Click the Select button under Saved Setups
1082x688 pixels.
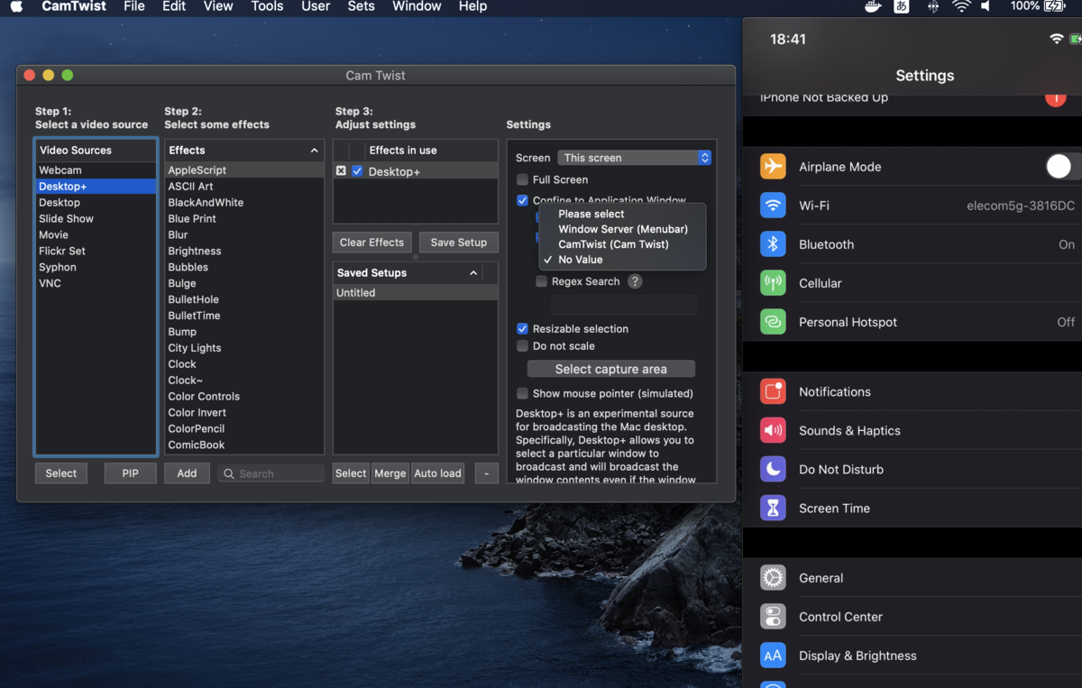point(351,473)
